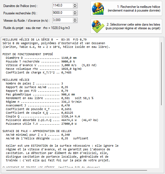Click the "(Carlton, Table 6.6" reference line
The width and height of the screenshot is (165, 174).
[56, 47]
